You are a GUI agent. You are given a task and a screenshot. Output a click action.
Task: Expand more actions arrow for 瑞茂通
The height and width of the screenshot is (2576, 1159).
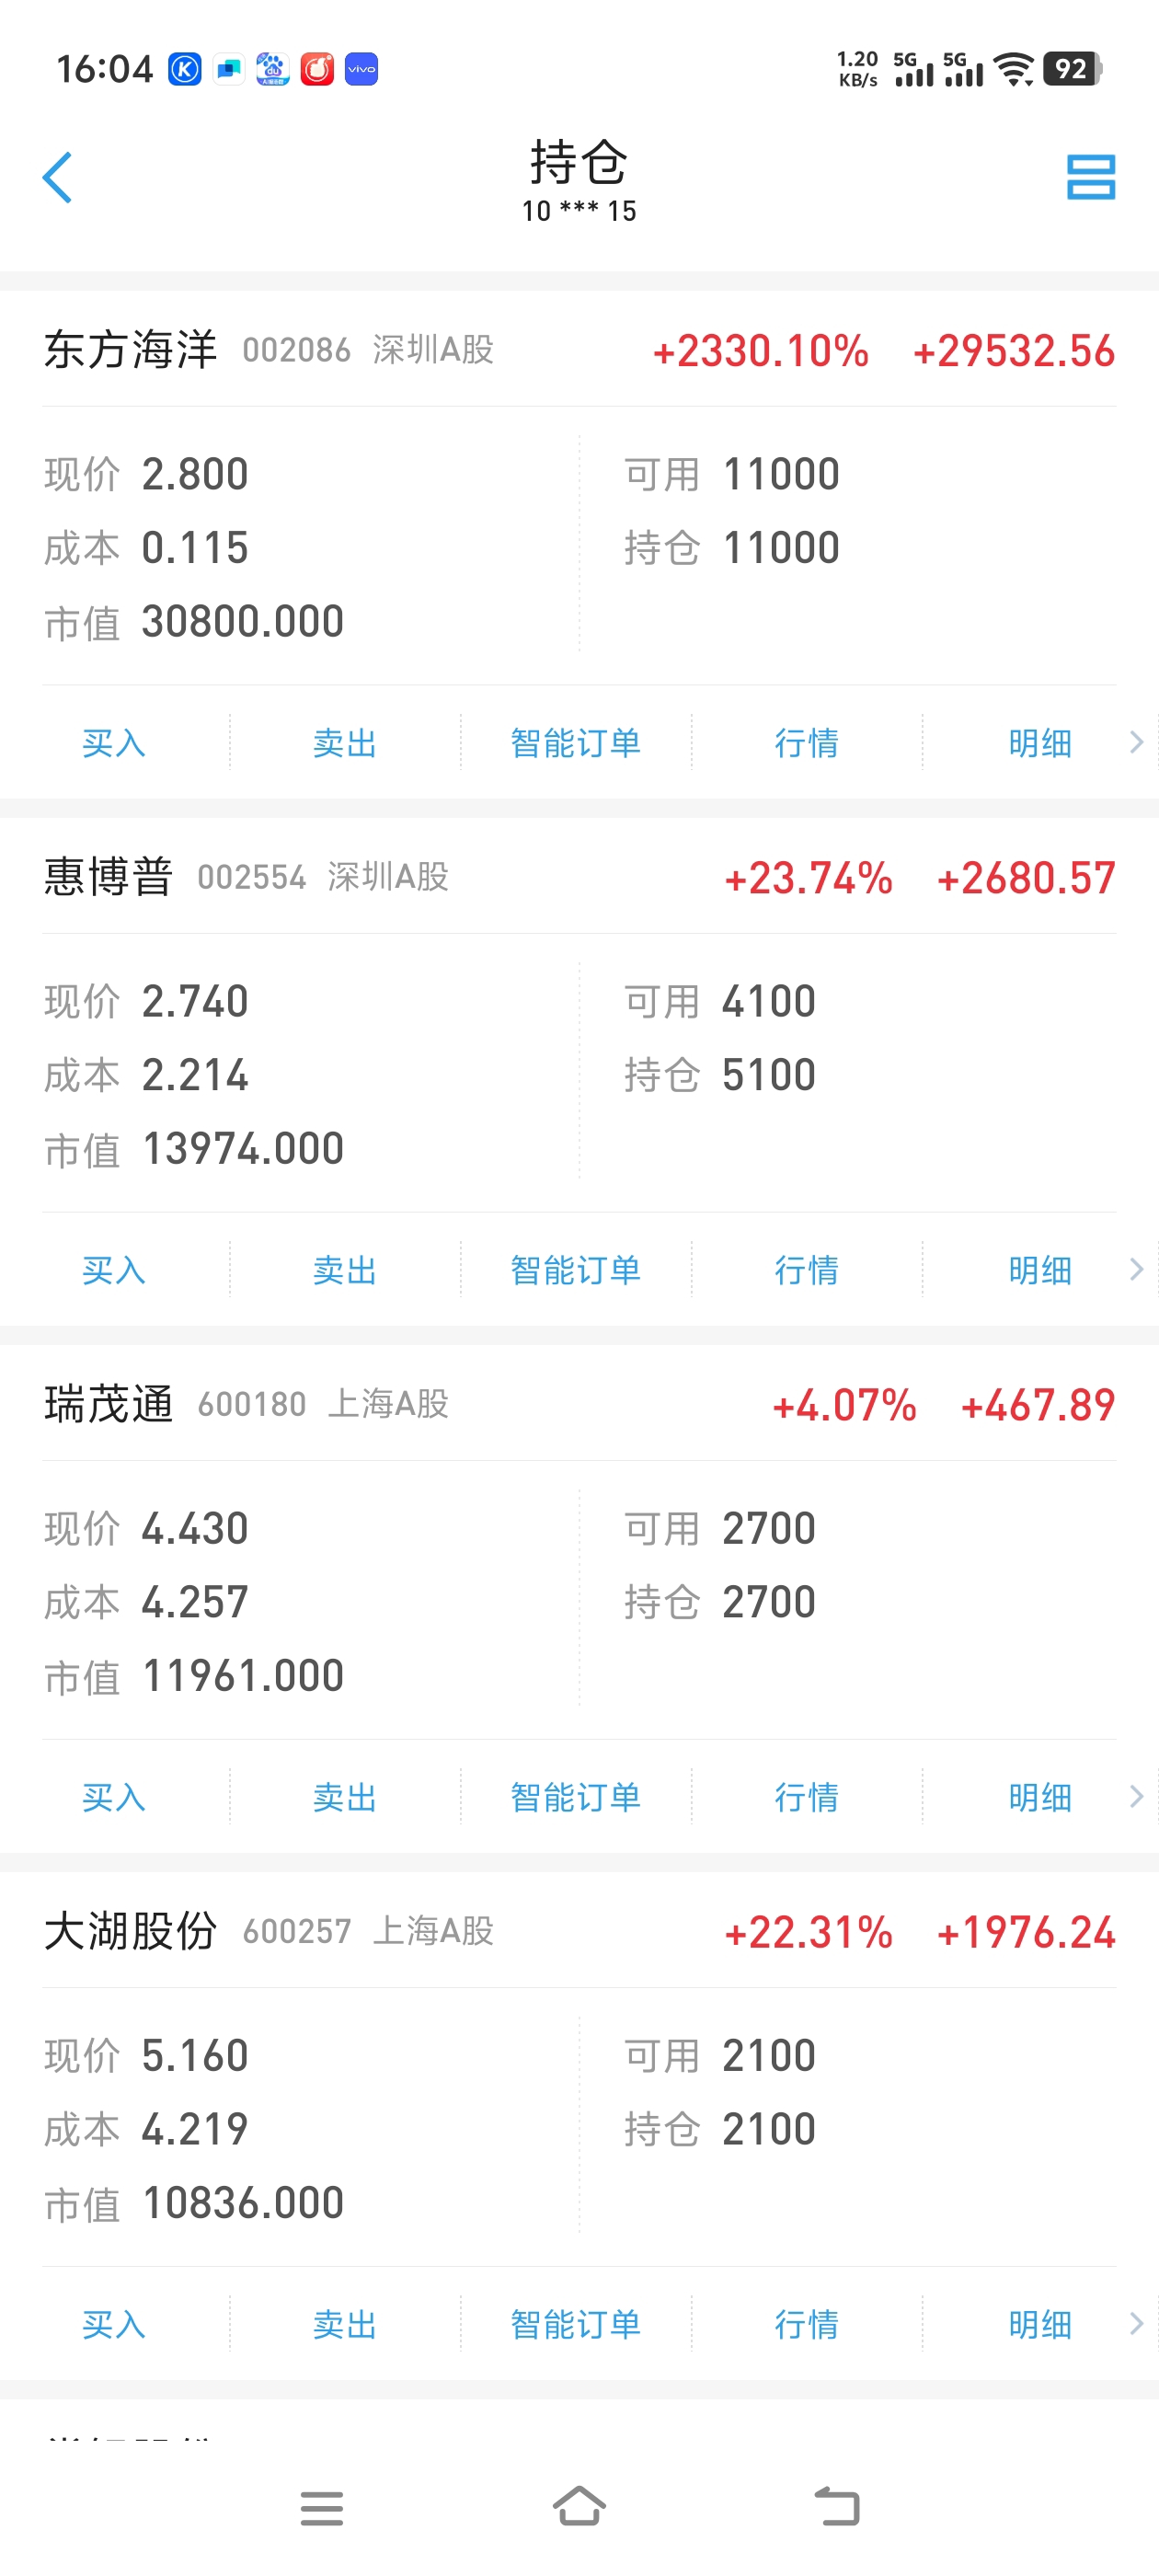[x=1136, y=1796]
